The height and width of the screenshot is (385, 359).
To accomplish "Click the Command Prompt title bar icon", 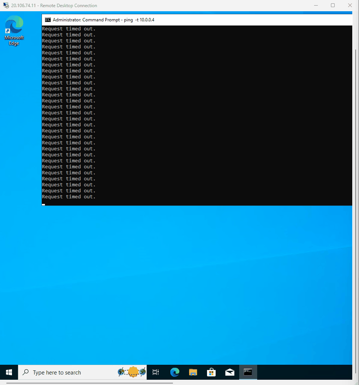I will (48, 20).
